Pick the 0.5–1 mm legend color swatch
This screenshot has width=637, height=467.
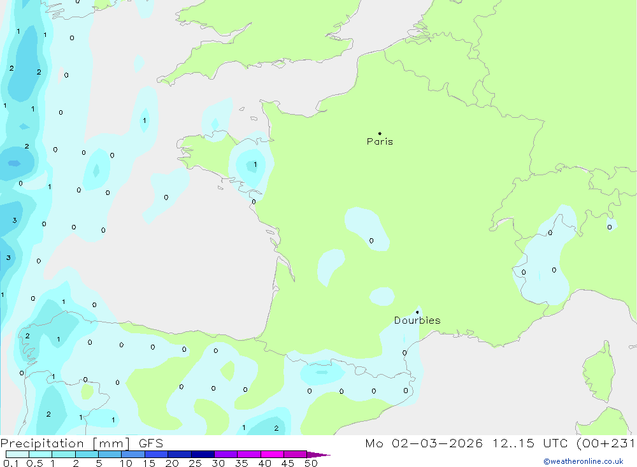(x=41, y=454)
